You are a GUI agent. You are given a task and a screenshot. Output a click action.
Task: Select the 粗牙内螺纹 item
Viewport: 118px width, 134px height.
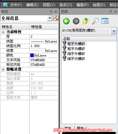(x=76, y=49)
